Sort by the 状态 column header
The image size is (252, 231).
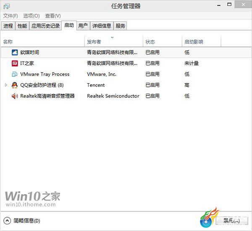[x=162, y=42]
